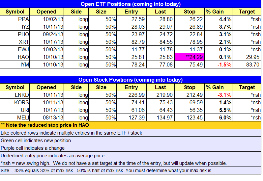This screenshot has height=181, width=263.
Task: Click the highlighted **24.29 stop cell
Action: (190, 57)
